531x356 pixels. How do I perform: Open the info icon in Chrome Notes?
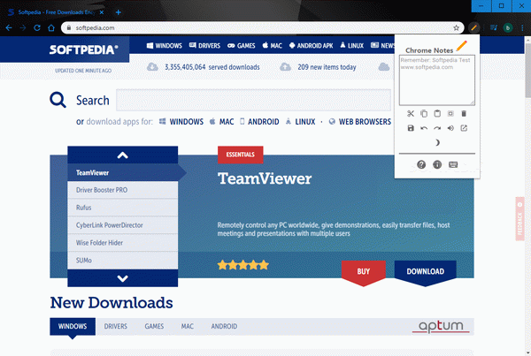[437, 164]
